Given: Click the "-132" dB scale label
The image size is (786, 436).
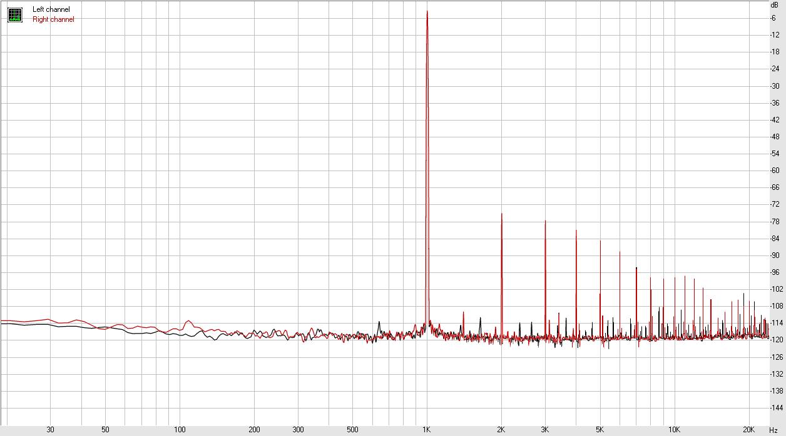Looking at the screenshot, I should click(775, 374).
